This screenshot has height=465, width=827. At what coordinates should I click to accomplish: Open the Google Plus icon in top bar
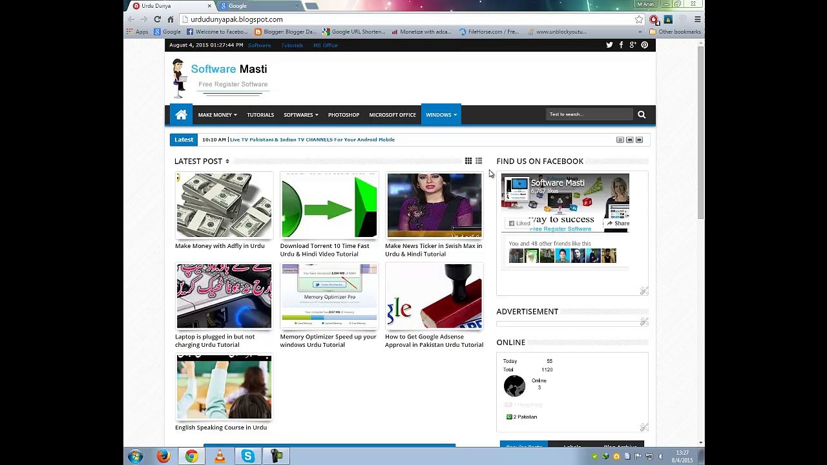pyautogui.click(x=633, y=45)
